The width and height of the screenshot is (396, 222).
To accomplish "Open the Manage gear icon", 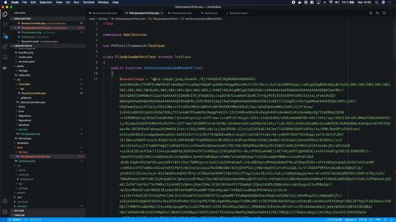I will click(5, 212).
